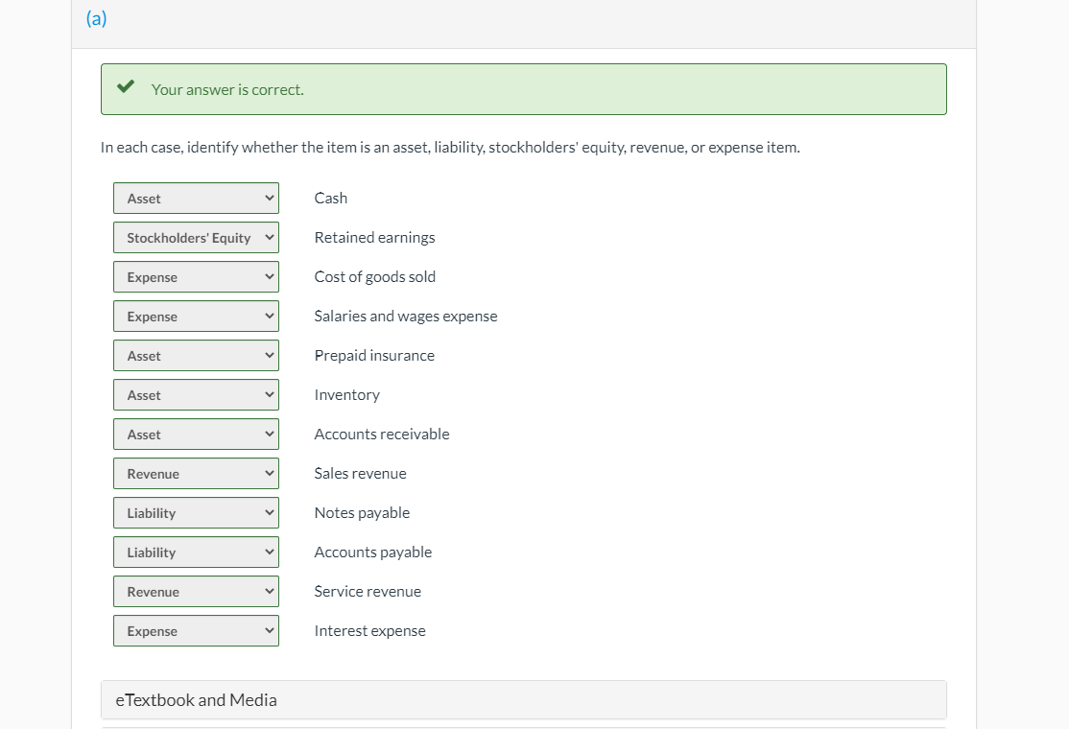Click the 'Notes payable' label
The image size is (1069, 729).
362,513
